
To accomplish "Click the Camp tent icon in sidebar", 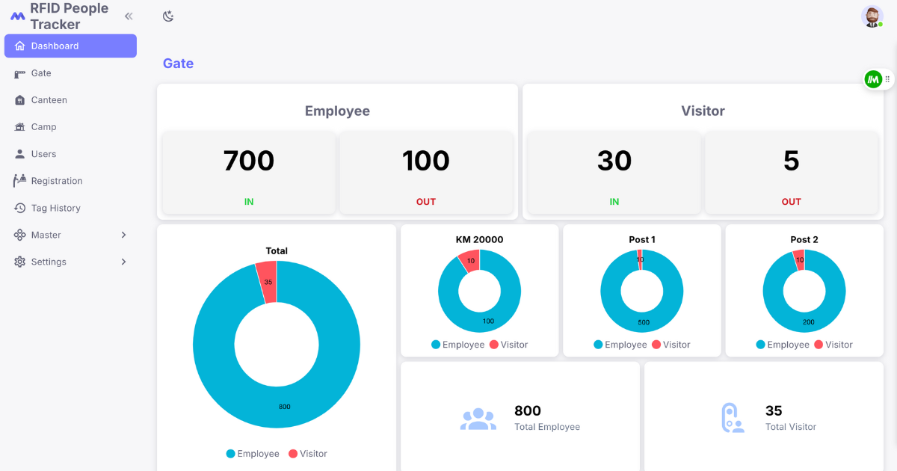I will click(x=20, y=127).
